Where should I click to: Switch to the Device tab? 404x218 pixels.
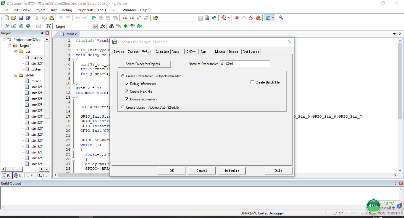coord(119,52)
